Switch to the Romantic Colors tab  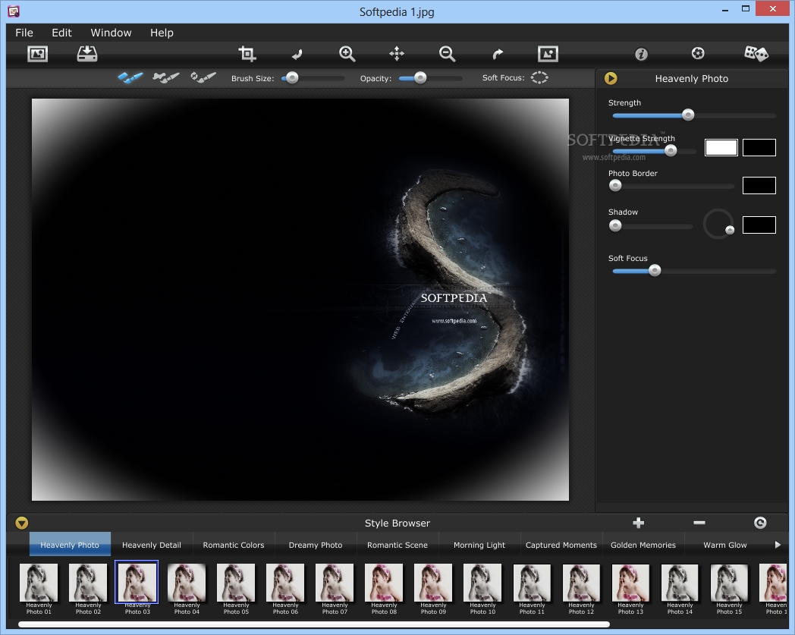(234, 545)
